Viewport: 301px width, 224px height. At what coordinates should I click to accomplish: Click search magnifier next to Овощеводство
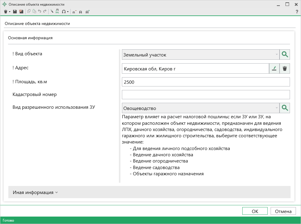pos(285,108)
